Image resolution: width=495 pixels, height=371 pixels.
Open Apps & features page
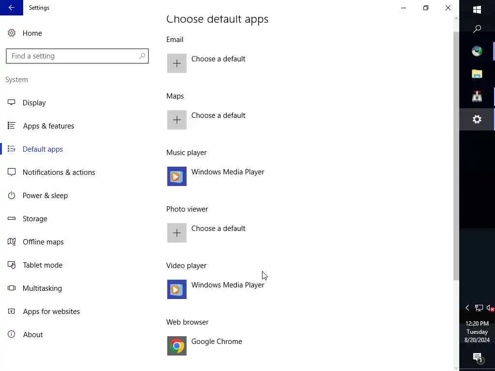48,126
